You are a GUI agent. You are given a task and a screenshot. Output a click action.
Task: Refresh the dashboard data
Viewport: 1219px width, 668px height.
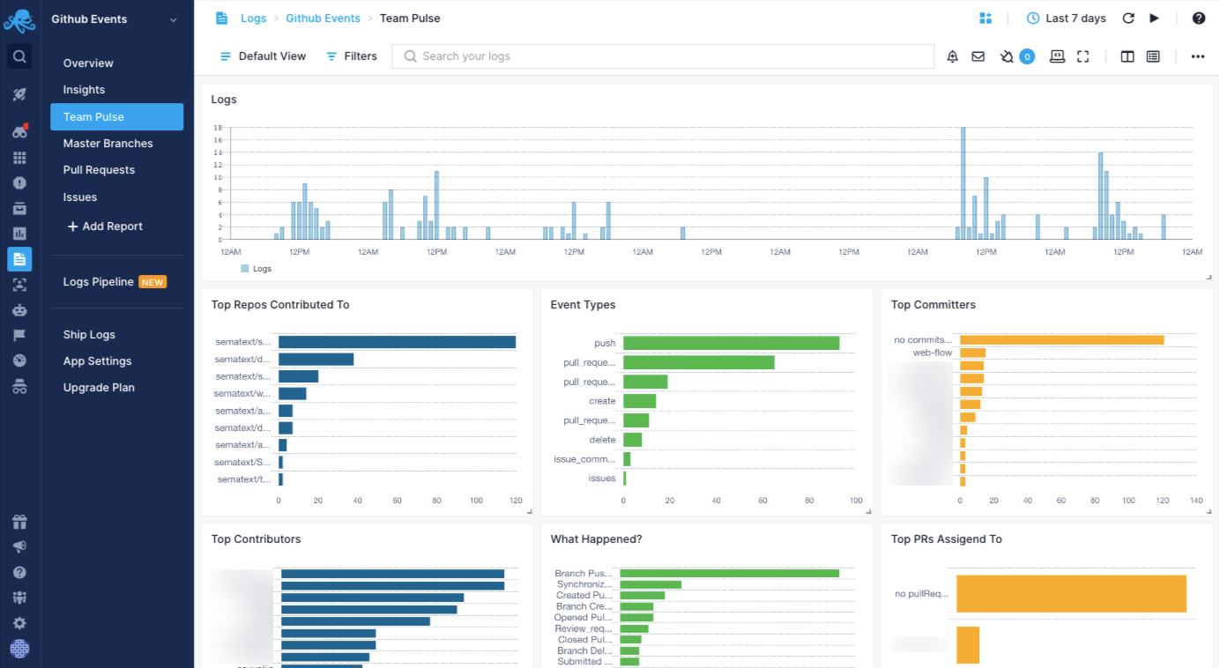(1128, 19)
